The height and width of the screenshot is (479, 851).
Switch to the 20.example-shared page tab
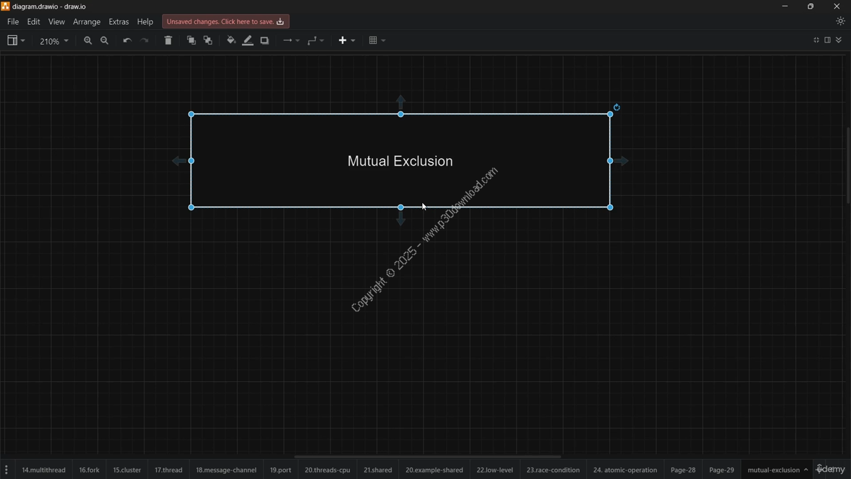coord(434,470)
